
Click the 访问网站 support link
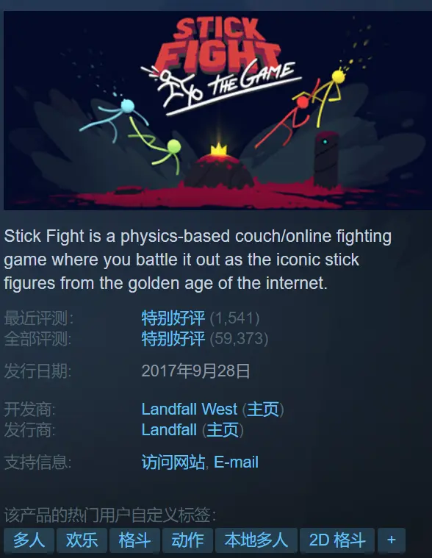pyautogui.click(x=173, y=462)
